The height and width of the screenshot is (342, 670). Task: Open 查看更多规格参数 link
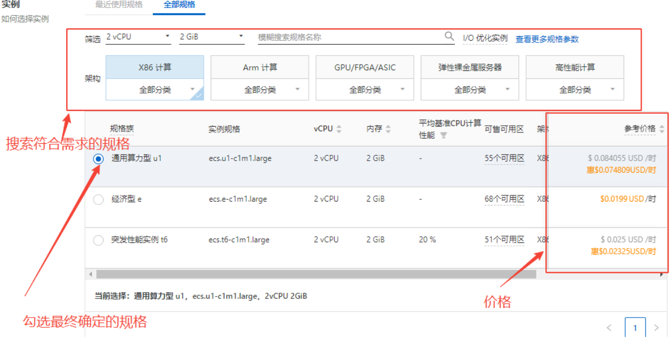point(547,39)
